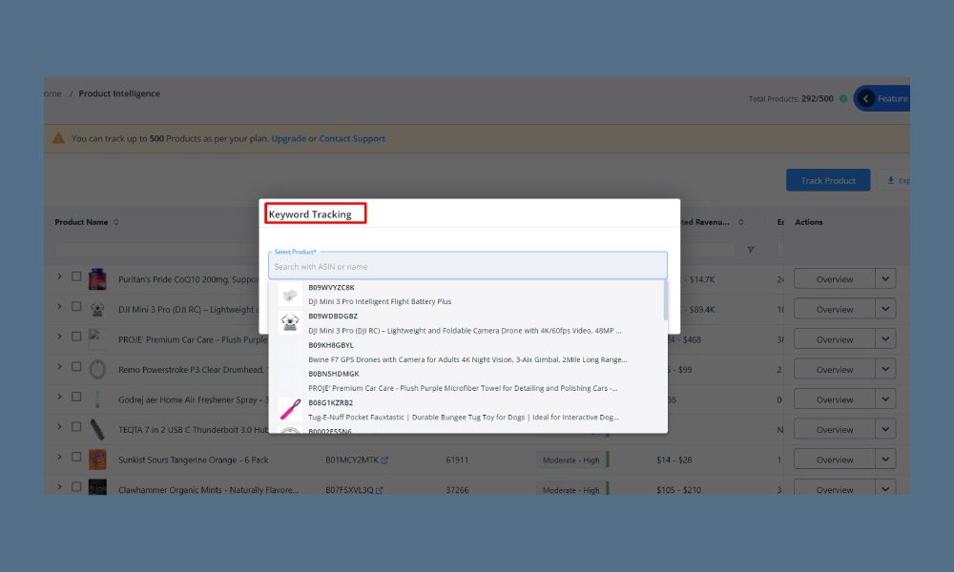Open Overview for Sunkist Sours row

(834, 460)
